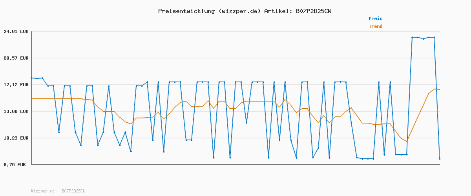The width and height of the screenshot is (471, 196).
Task: Click the 17.12 EUR axis label
Action: click(x=16, y=85)
